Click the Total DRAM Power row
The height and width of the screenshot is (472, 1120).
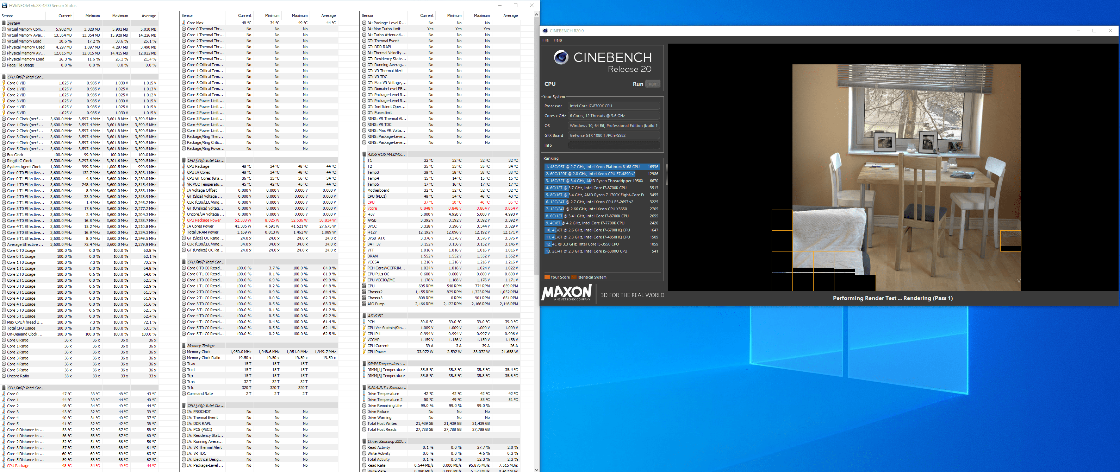260,232
